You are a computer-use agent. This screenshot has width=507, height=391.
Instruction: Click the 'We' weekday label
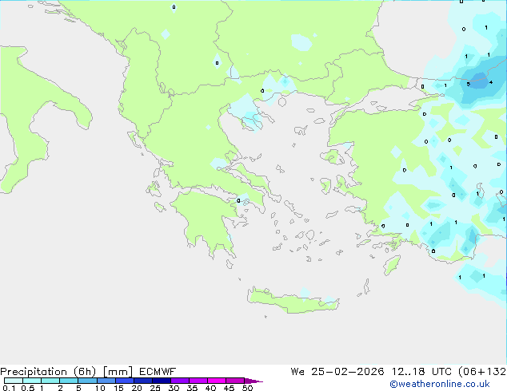tap(297, 372)
